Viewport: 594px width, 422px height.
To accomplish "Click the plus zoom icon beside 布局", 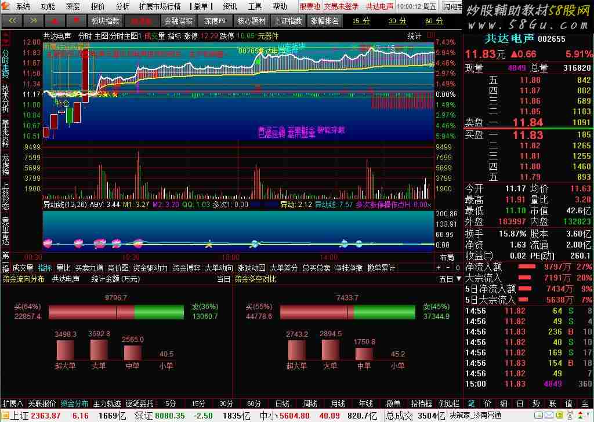I will pos(439,268).
